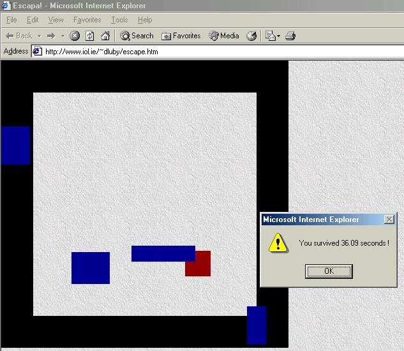404x351 pixels.
Task: Click the History toolbar icon
Action: [x=251, y=36]
